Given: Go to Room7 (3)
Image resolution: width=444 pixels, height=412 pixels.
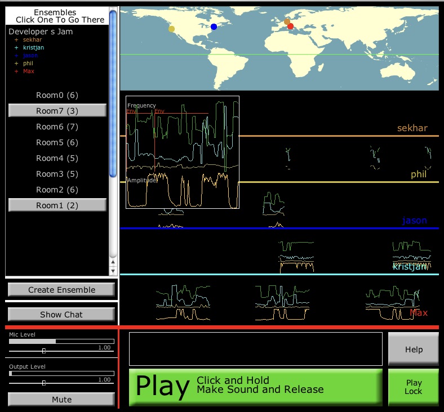Looking at the screenshot, I should [57, 111].
